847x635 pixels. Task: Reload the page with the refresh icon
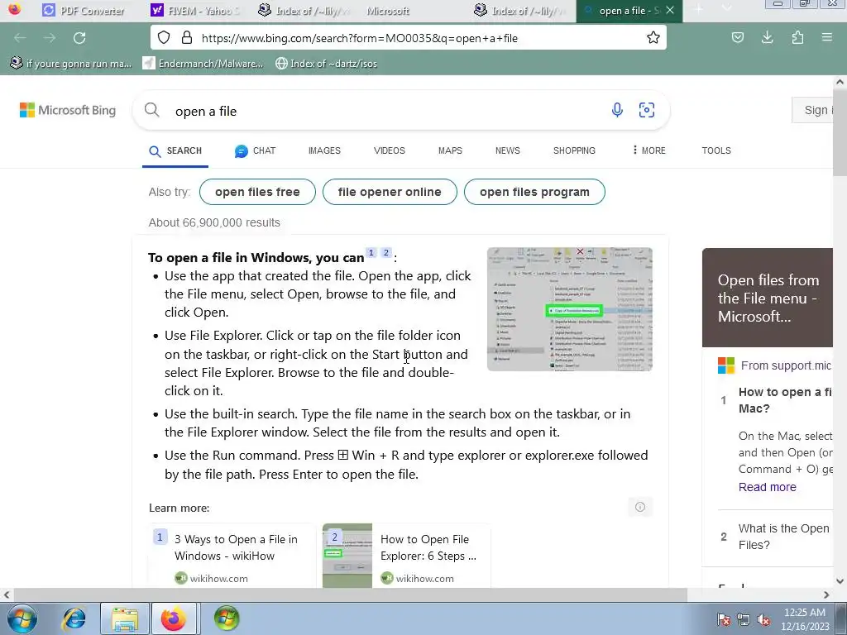point(79,38)
